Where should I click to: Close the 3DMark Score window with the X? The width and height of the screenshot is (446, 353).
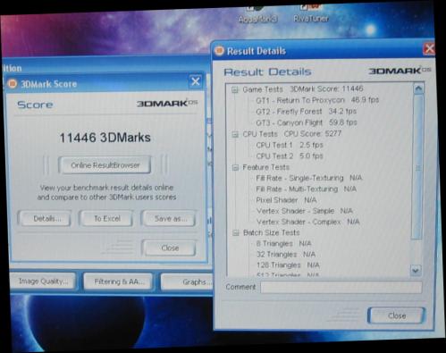[196, 81]
